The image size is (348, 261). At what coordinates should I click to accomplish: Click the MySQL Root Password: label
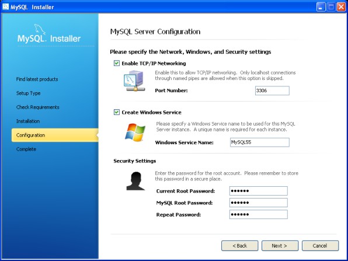click(185, 203)
